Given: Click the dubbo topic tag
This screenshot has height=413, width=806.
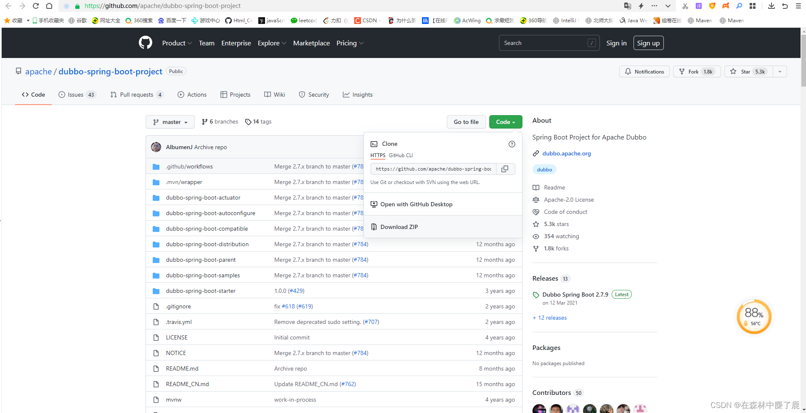Looking at the screenshot, I should pyautogui.click(x=544, y=170).
